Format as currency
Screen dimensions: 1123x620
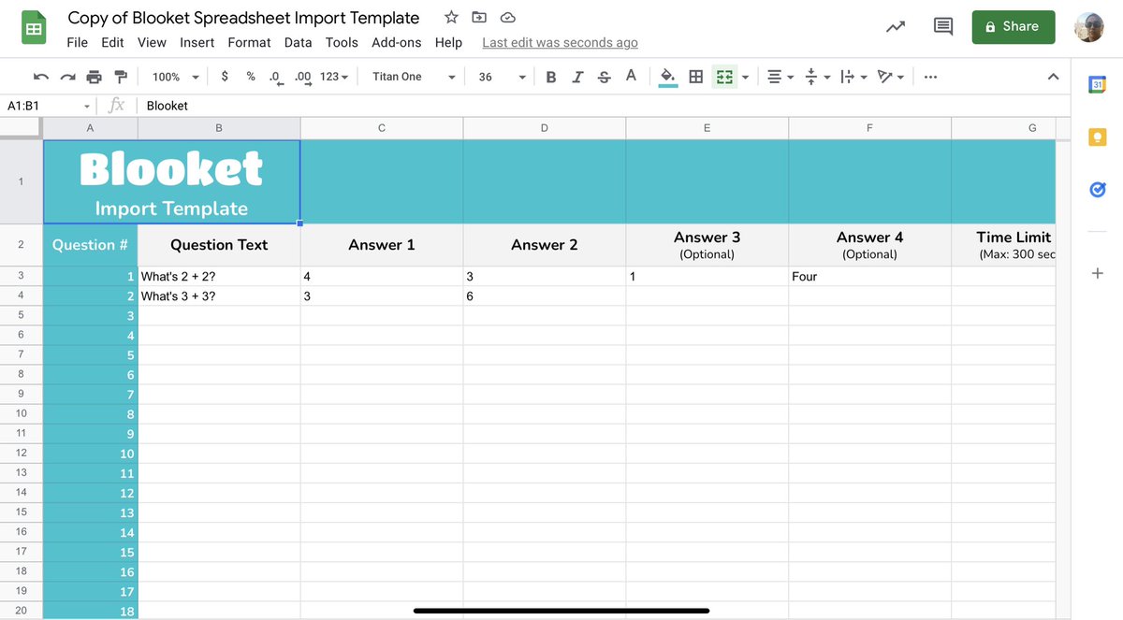click(x=225, y=77)
